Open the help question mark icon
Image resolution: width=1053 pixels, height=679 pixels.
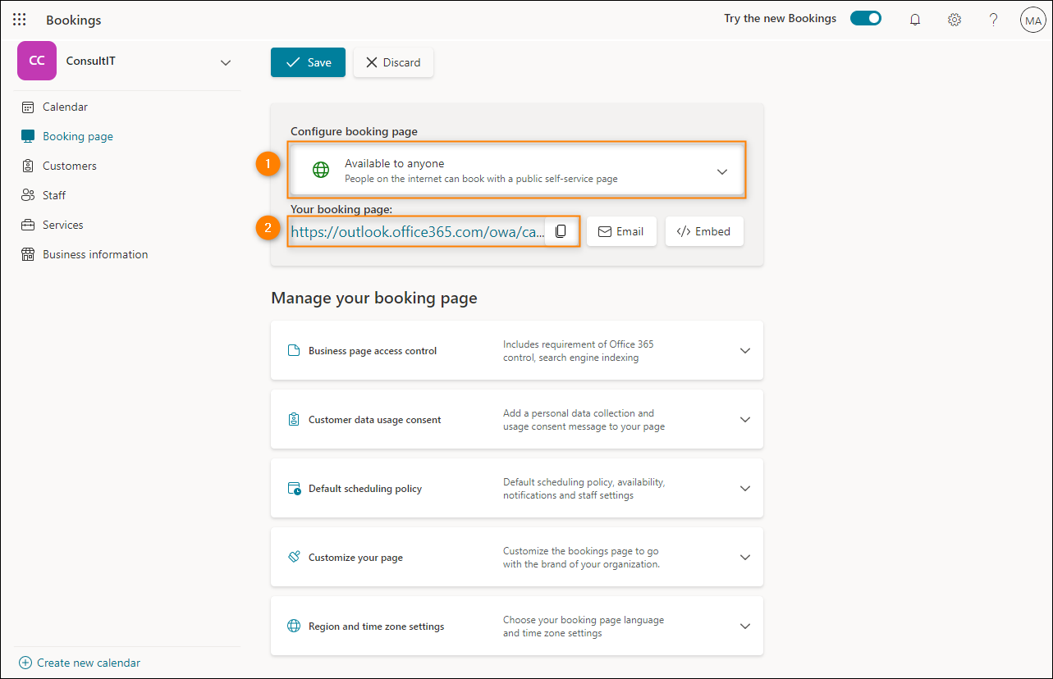coord(994,20)
